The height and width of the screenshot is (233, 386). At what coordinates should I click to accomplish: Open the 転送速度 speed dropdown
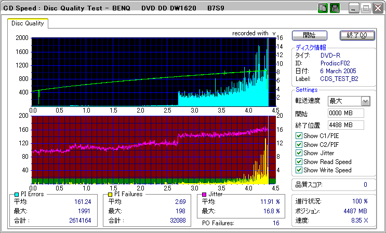(366, 101)
